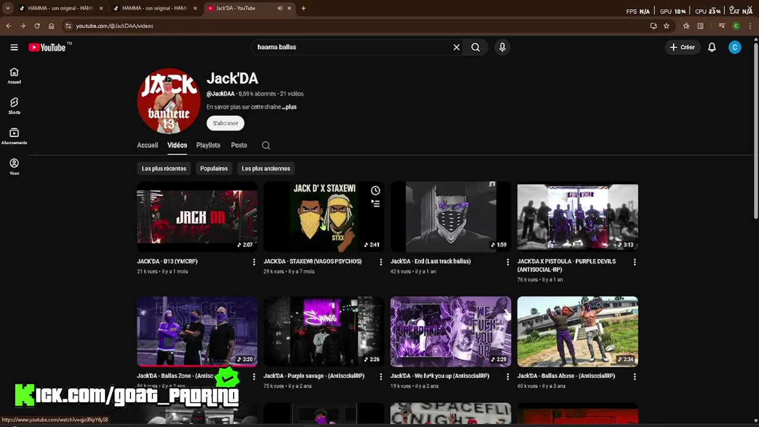The image size is (759, 427).
Task: Click the browser address bar URL
Action: [x=114, y=26]
